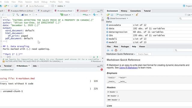Viewport: 192px width, 108px height.
Task: Close the Untitled3 tab
Action: coord(89,11)
